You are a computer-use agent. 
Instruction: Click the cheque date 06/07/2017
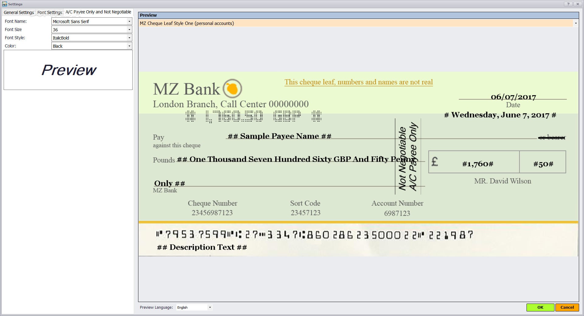[x=513, y=97]
